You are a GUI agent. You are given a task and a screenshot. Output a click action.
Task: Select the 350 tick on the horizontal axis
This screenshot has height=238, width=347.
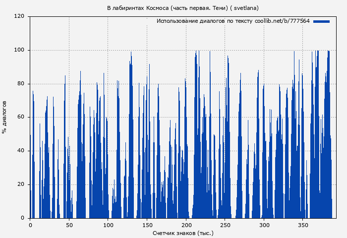(302, 225)
